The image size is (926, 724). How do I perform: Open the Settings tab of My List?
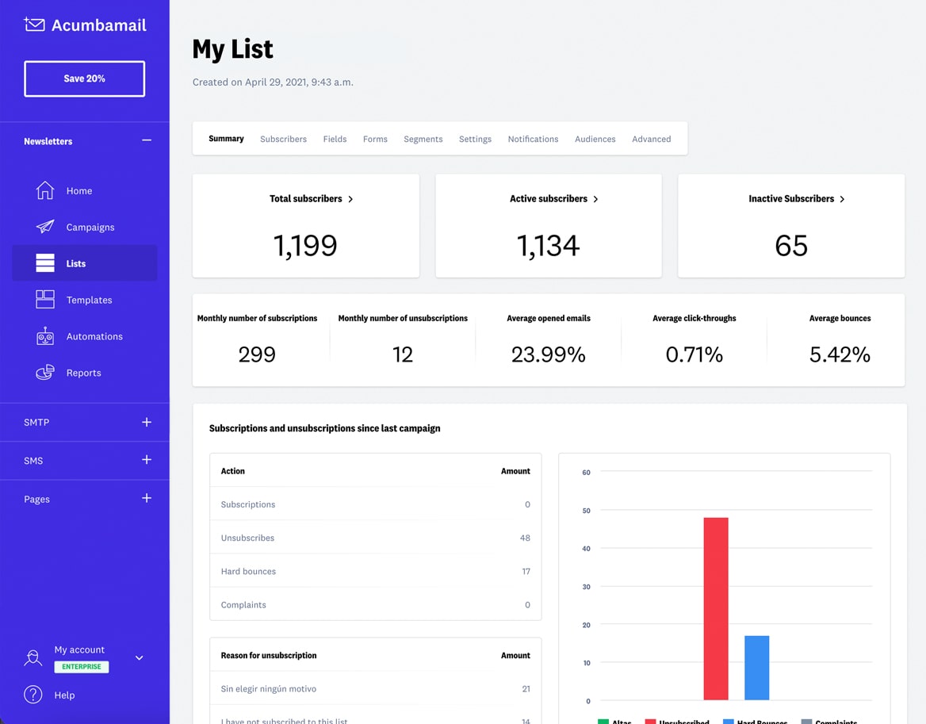(475, 139)
